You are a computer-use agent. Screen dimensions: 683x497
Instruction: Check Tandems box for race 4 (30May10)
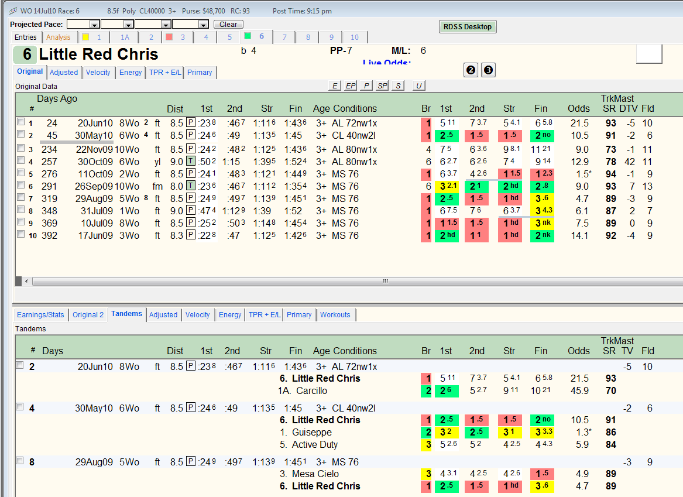coord(19,407)
